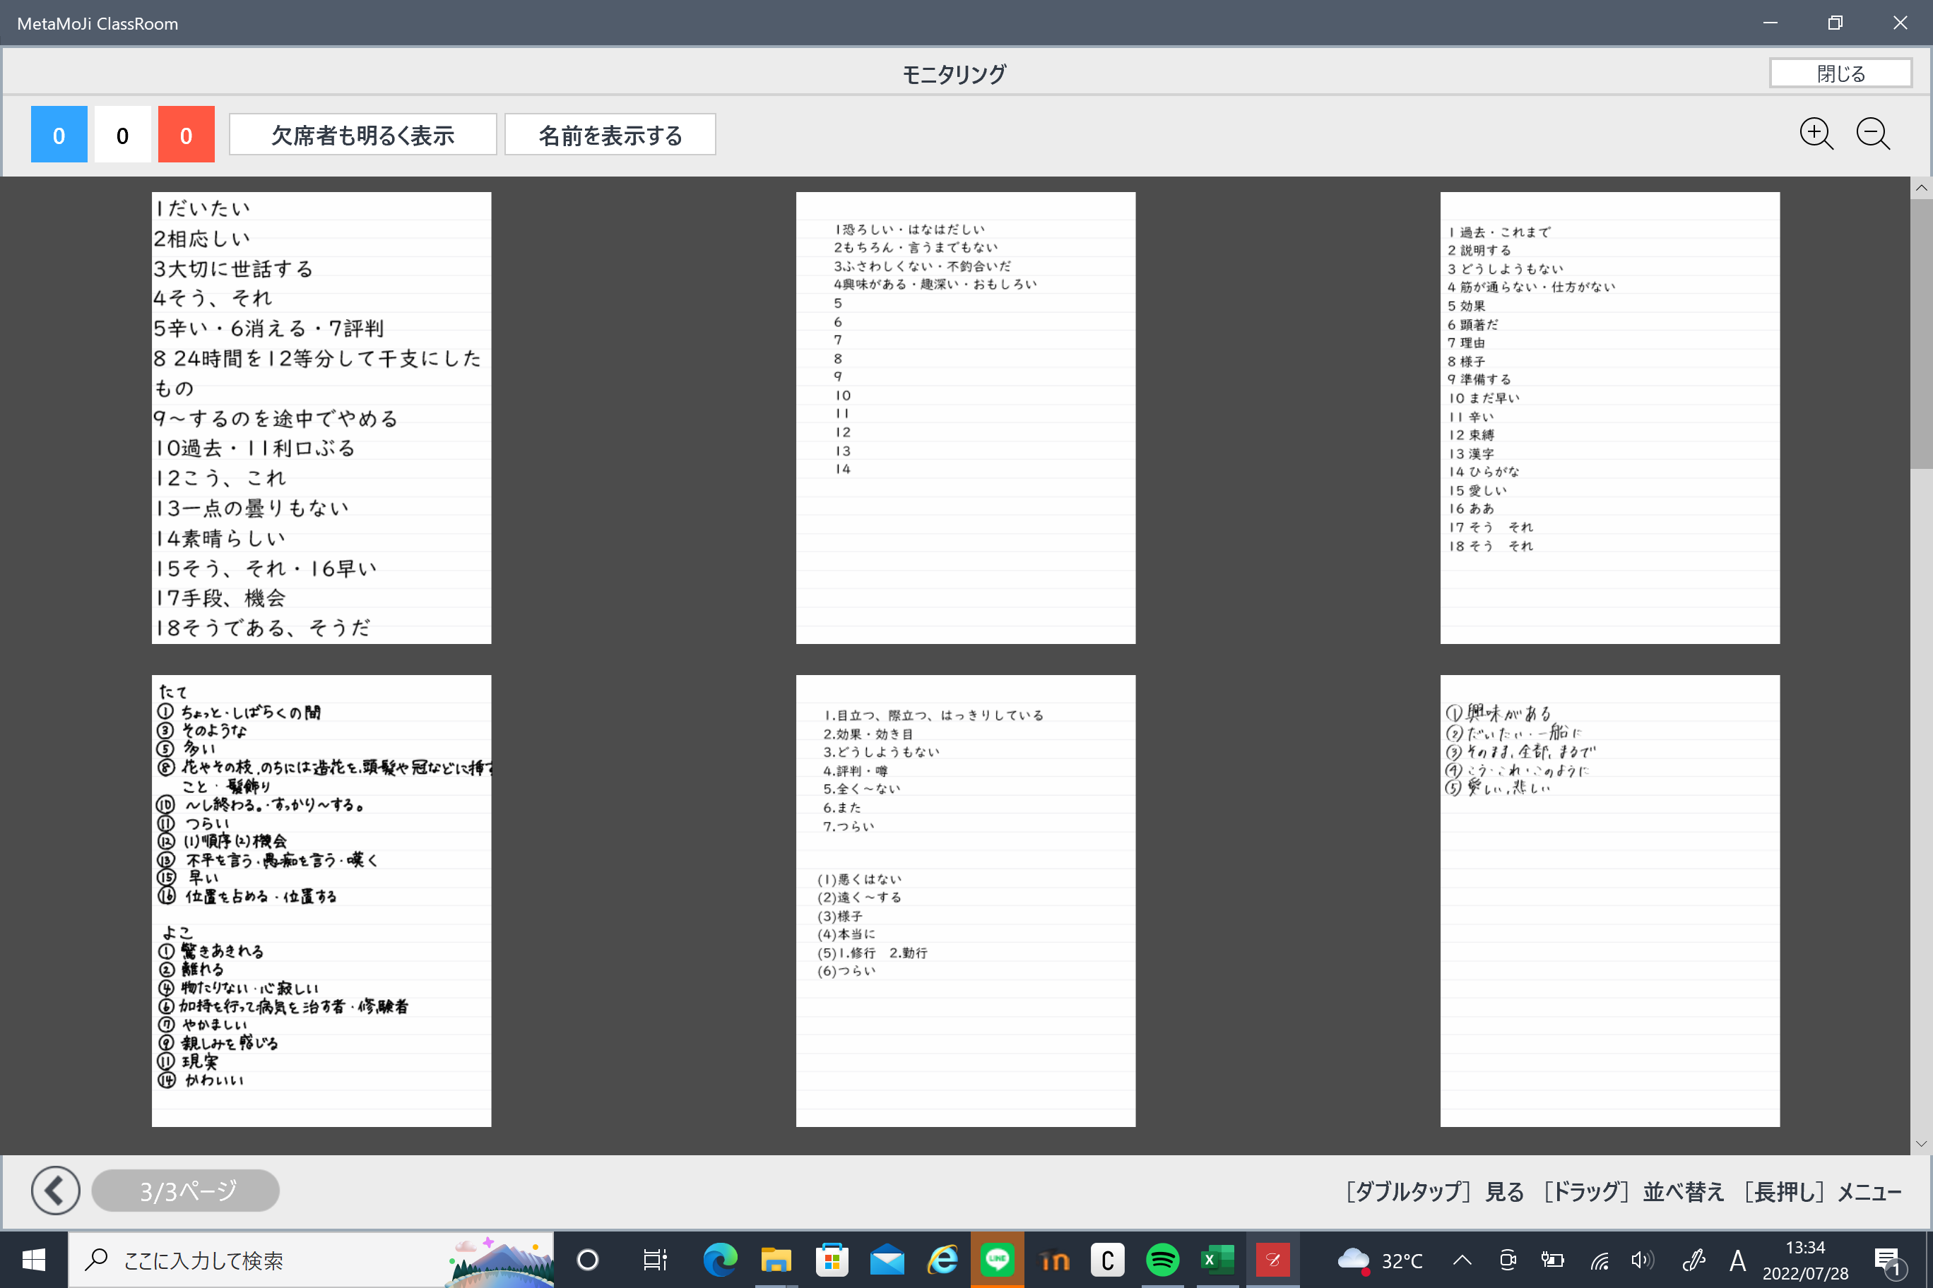This screenshot has height=1288, width=1933.
Task: Select the white status counter box
Action: tap(122, 135)
